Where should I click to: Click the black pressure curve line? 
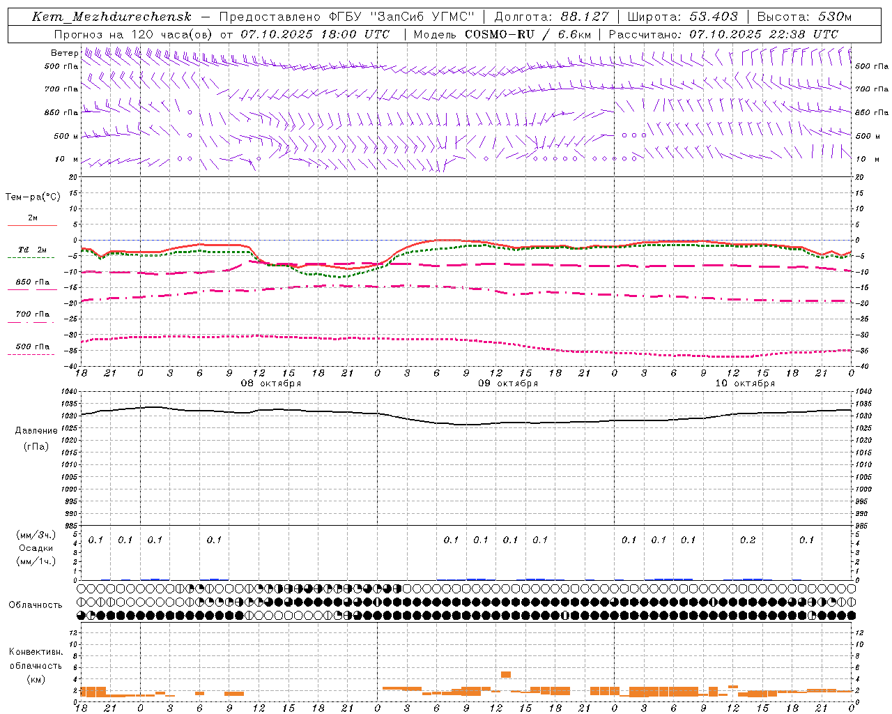[466, 424]
